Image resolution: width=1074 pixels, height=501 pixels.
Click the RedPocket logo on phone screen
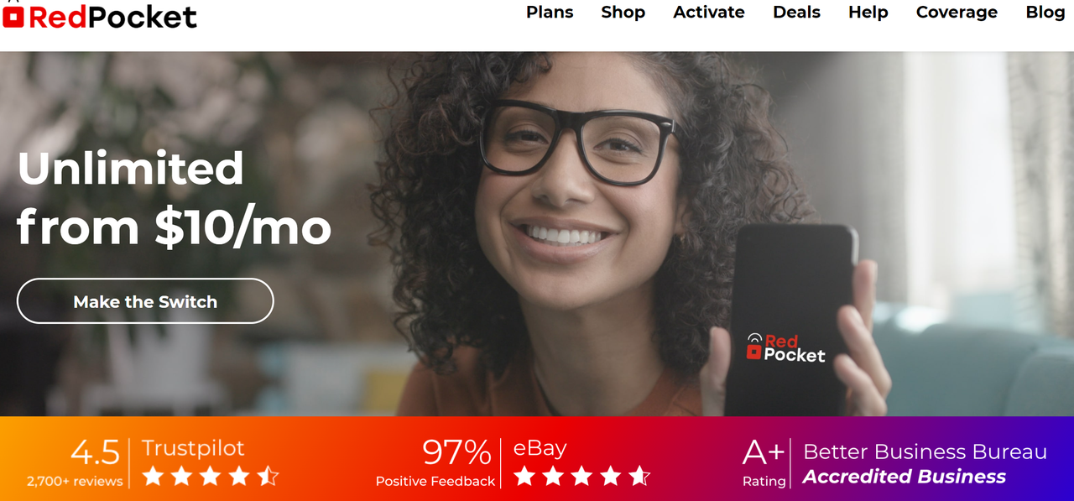pos(785,347)
